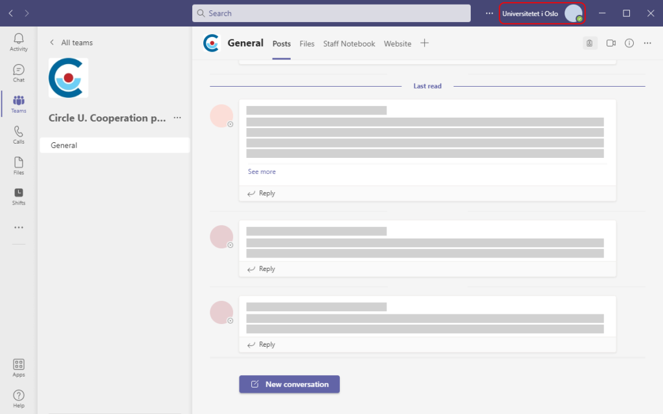Open more options next to team name

[x=177, y=118]
